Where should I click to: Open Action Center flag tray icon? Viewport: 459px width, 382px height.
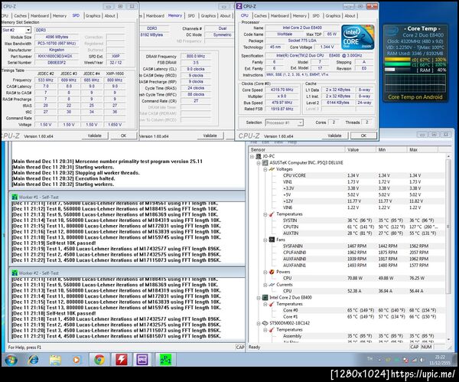coord(405,360)
